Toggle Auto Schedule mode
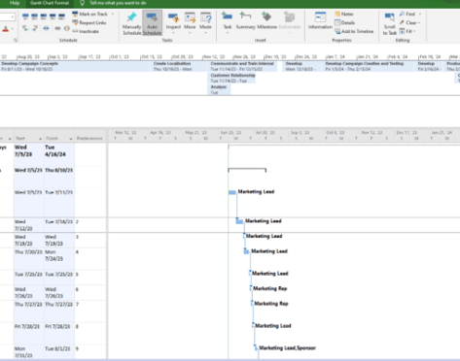 152,22
